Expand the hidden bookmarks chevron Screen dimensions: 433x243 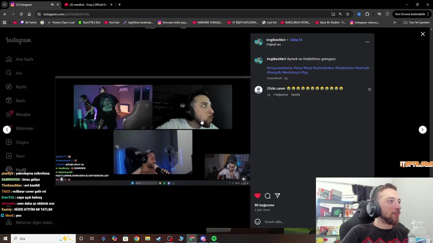[394, 23]
